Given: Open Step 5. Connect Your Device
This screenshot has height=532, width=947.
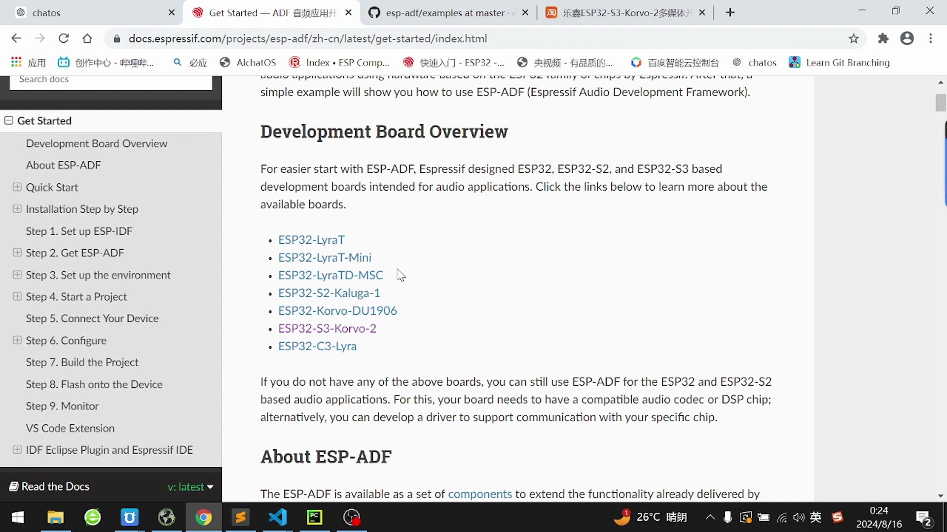Looking at the screenshot, I should [92, 318].
